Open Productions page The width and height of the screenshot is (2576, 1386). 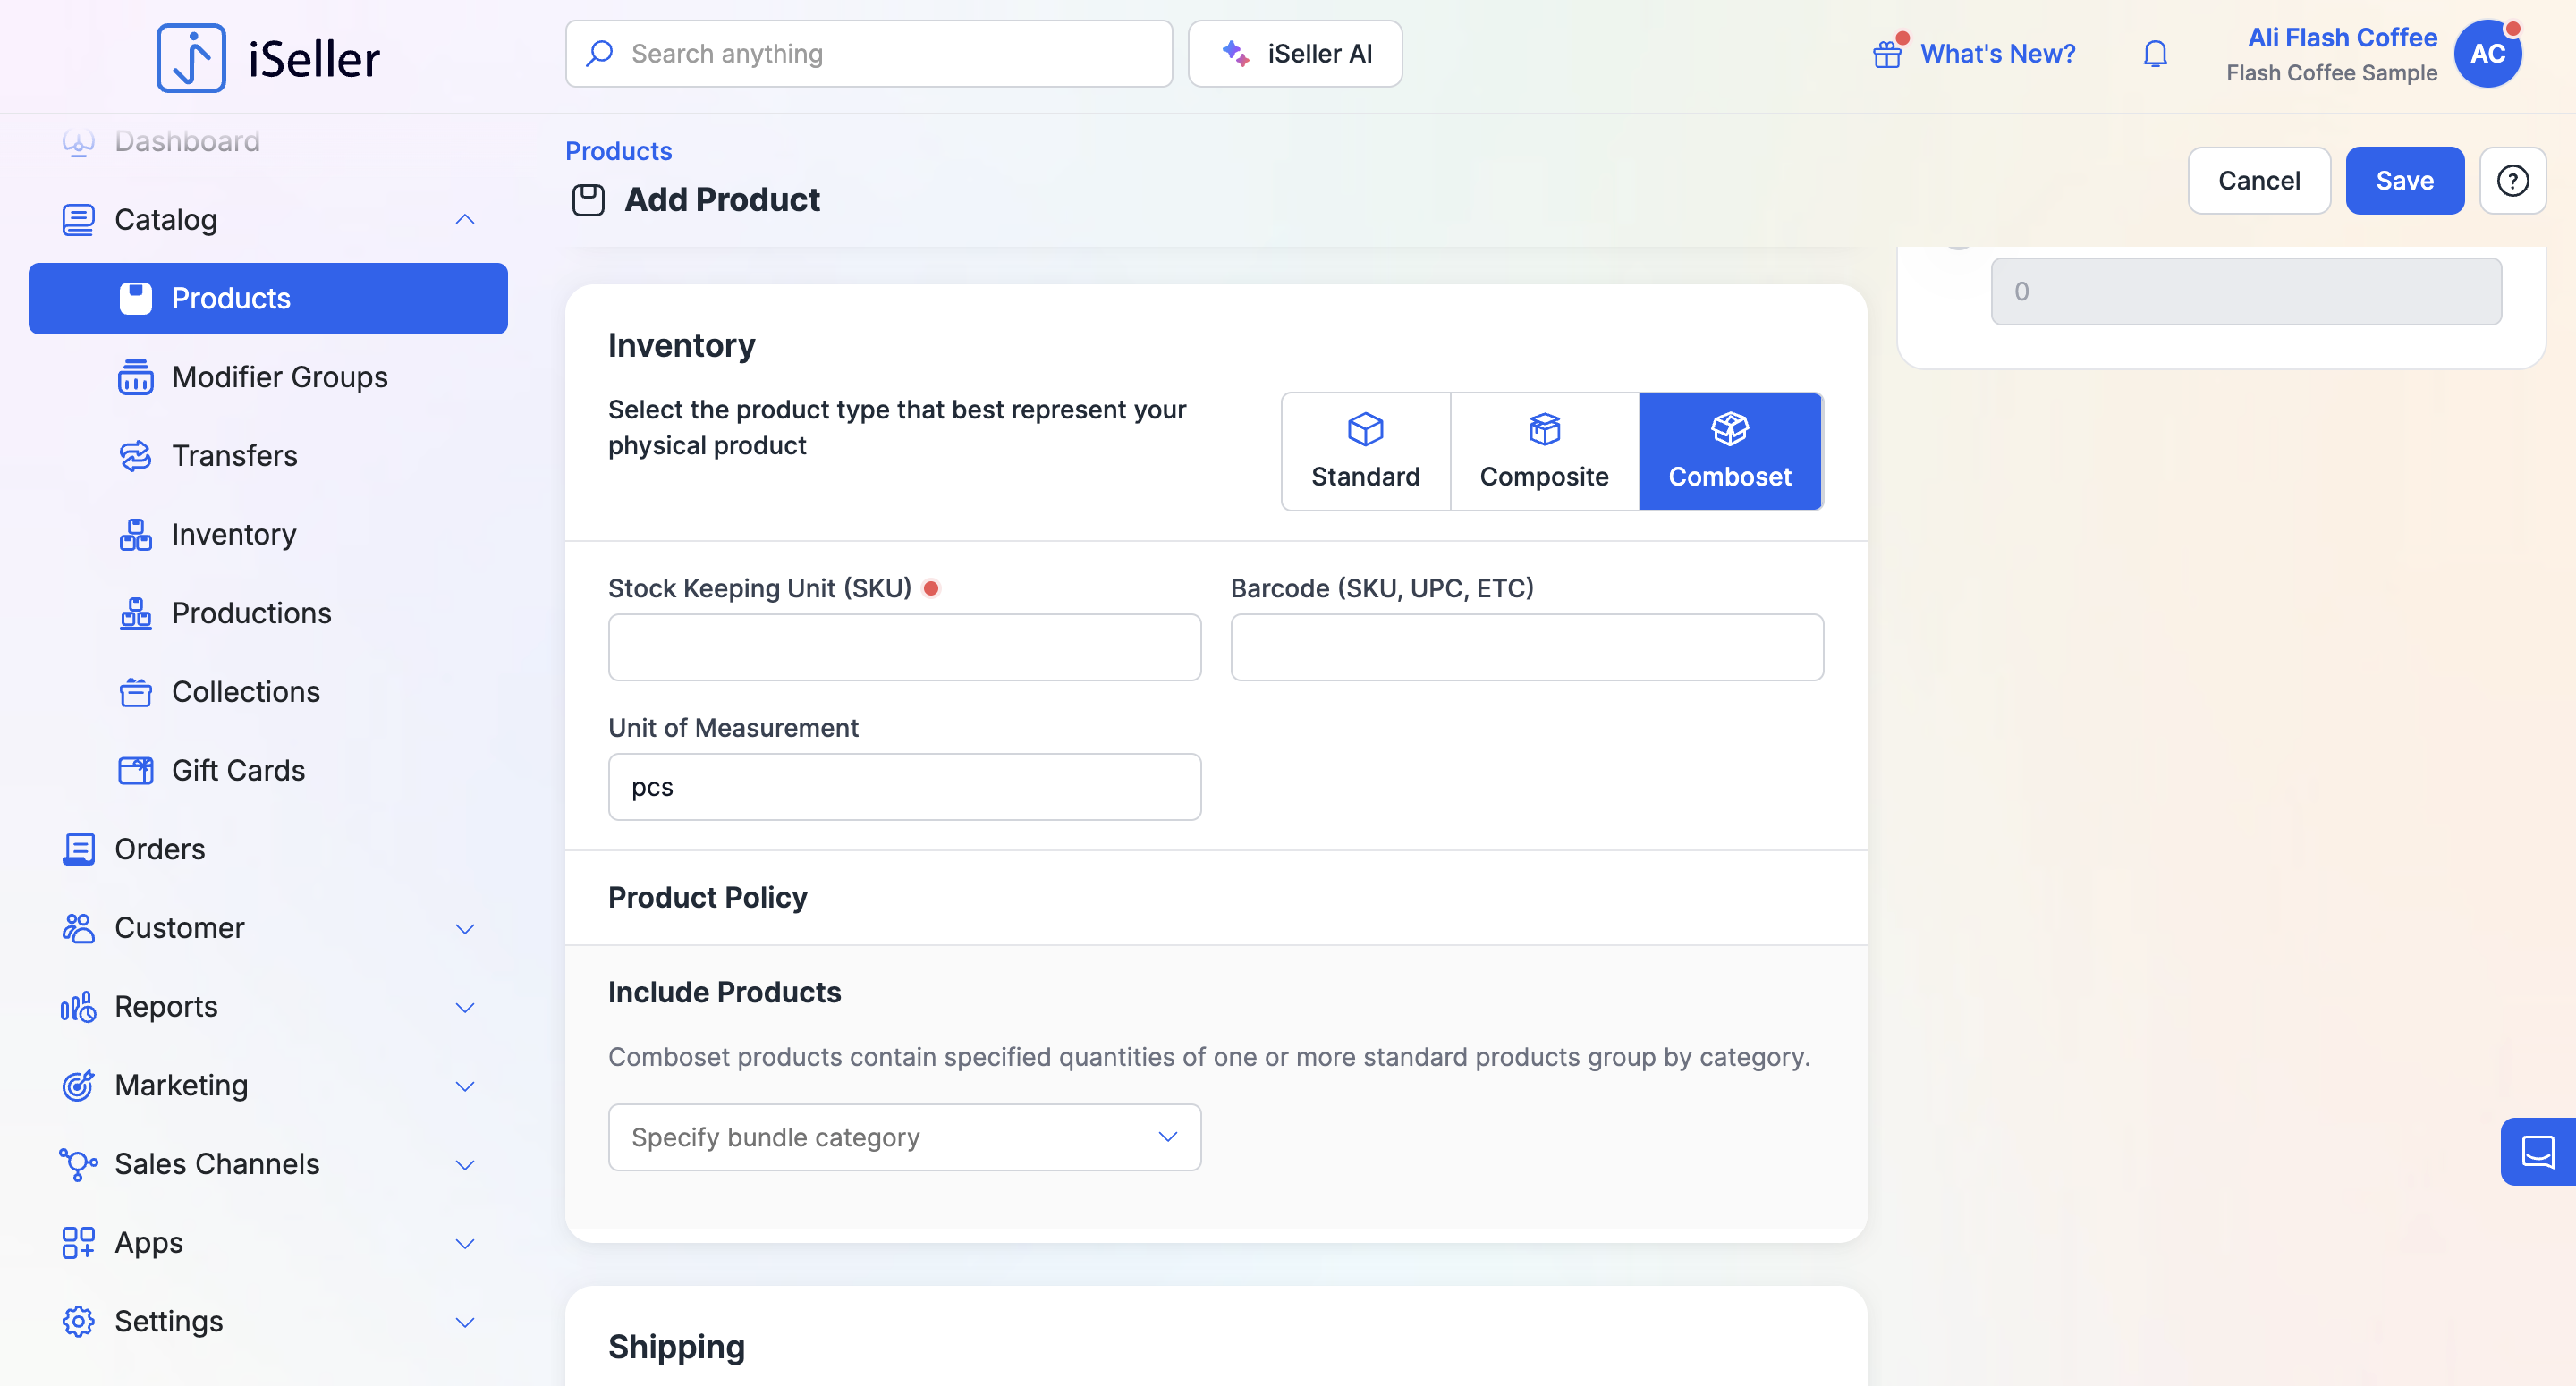click(251, 613)
